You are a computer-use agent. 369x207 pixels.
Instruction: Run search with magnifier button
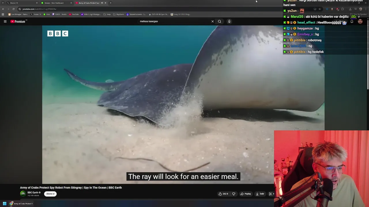[x=219, y=21]
